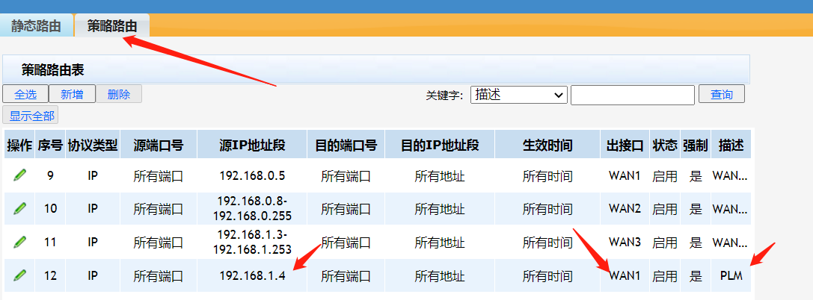Click the 协议类型 column header
This screenshot has height=300, width=813.
[93, 146]
